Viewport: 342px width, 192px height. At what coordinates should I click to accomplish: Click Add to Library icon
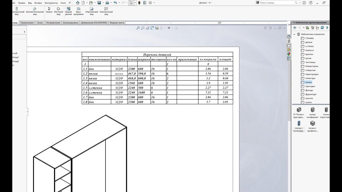308,28
